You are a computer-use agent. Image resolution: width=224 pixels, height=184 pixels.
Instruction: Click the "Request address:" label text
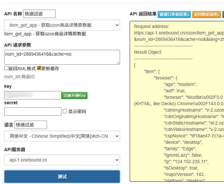(x=152, y=27)
